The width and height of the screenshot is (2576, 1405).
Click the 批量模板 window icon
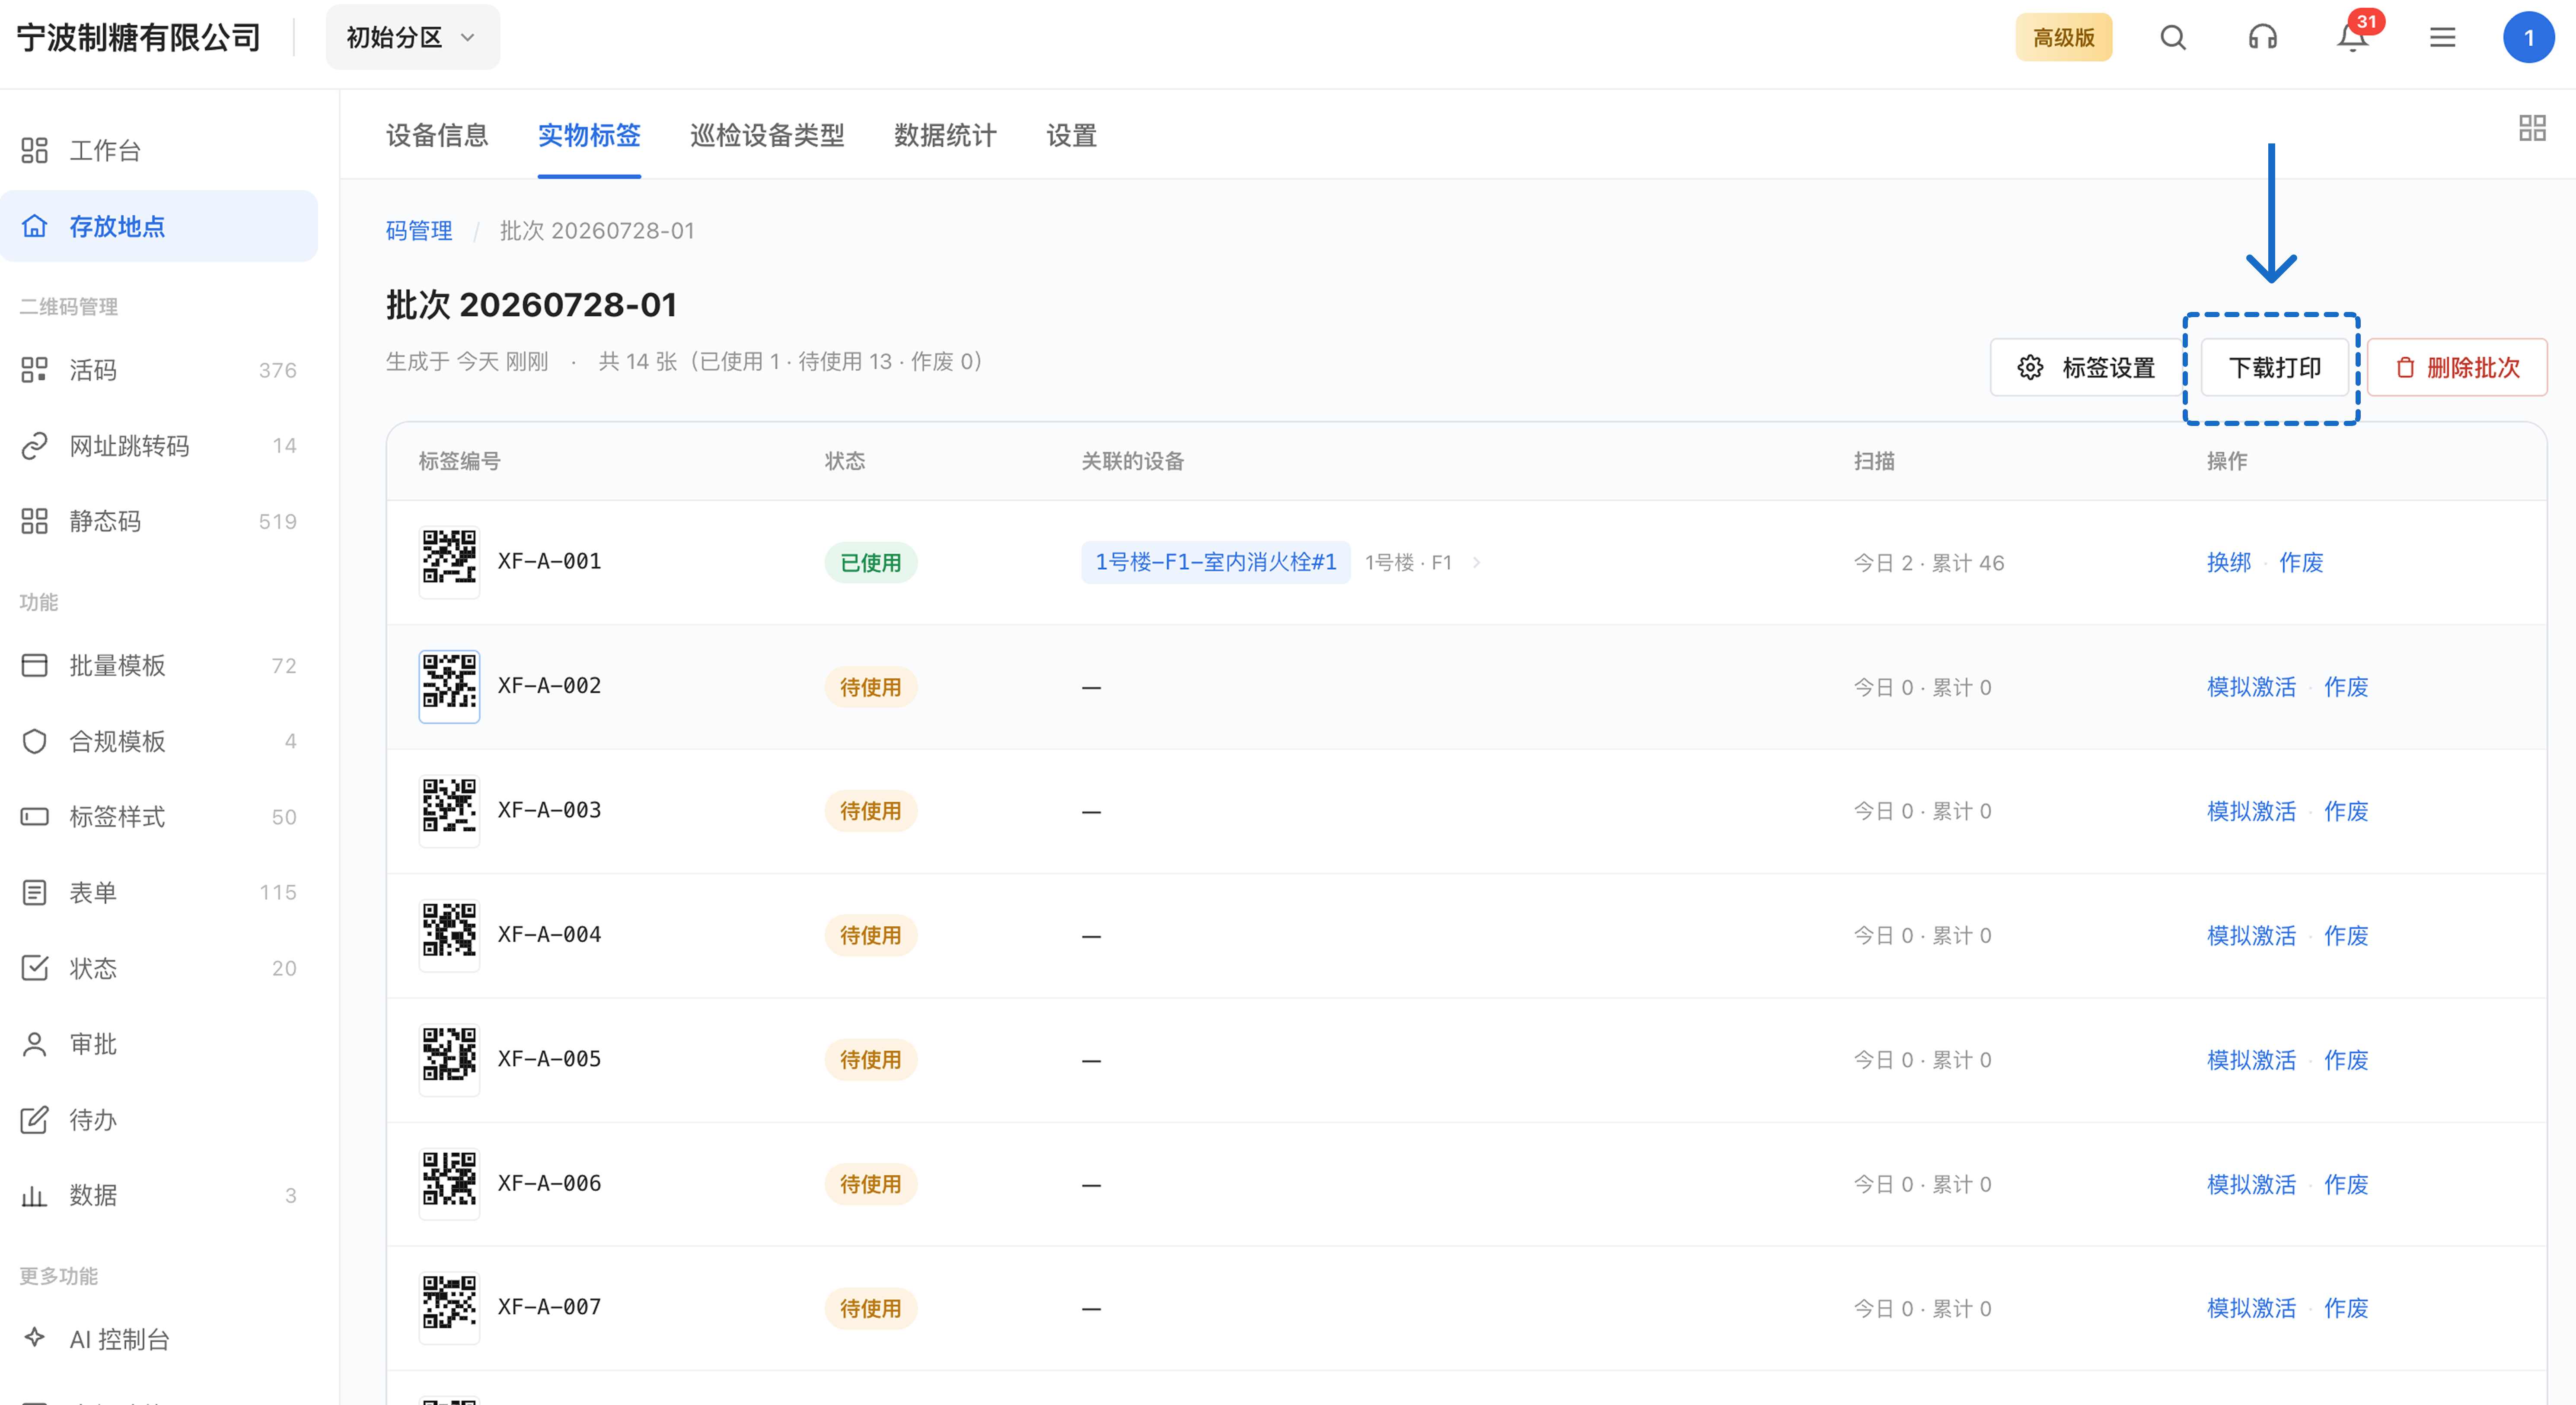35,665
